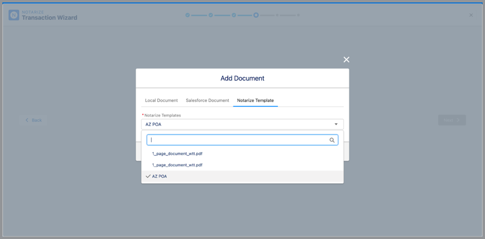Screen dimensions: 485x239
Task: Click the Next button
Action: (x=452, y=120)
